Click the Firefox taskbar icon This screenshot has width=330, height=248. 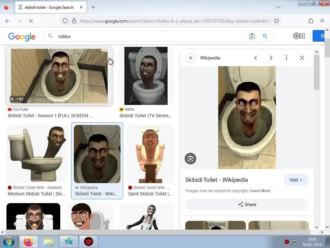pos(29,242)
